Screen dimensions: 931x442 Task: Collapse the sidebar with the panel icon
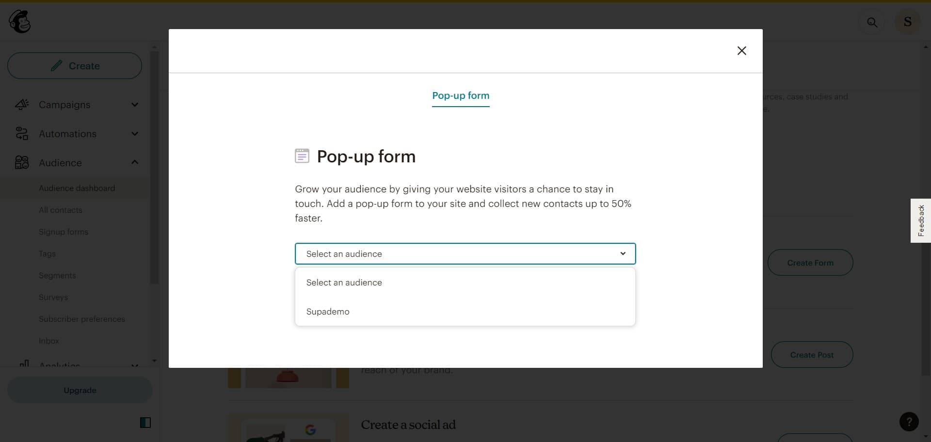(x=145, y=423)
